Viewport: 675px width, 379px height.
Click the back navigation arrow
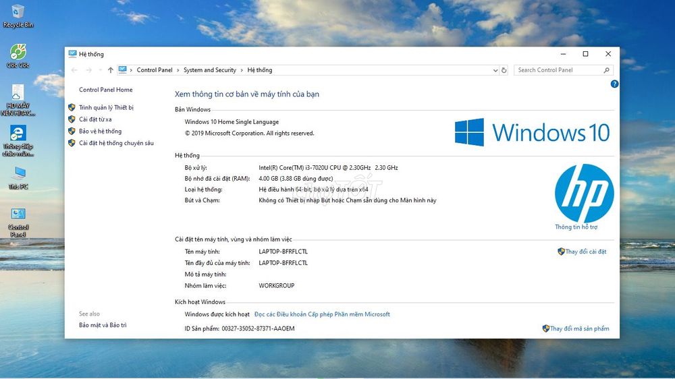pos(74,70)
